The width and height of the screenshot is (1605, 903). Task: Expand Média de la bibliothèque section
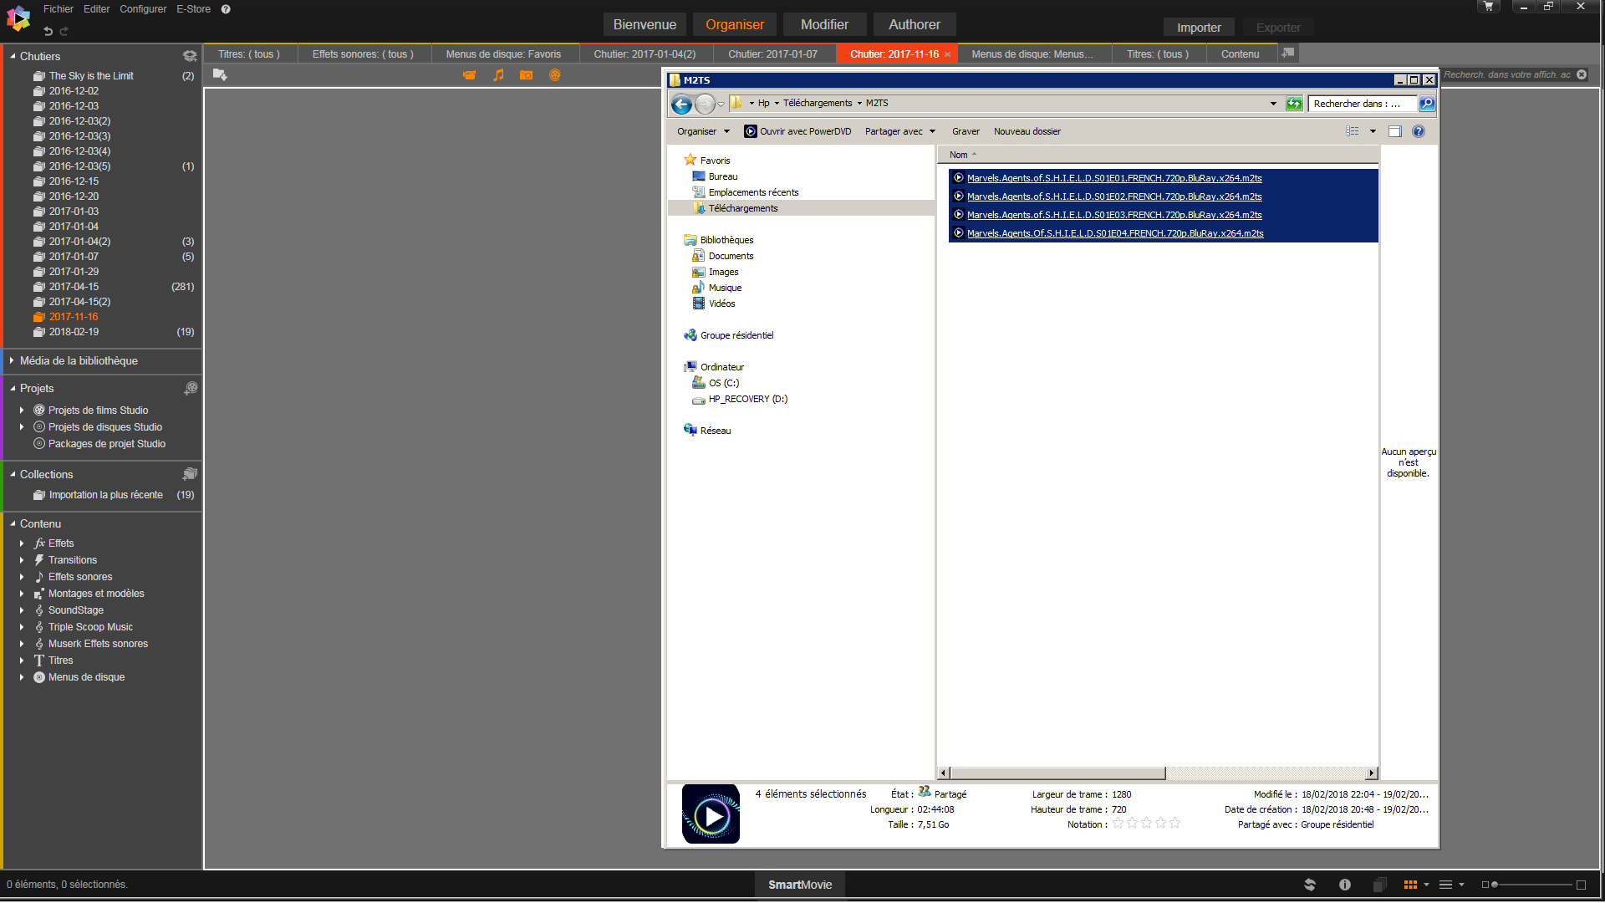(x=12, y=360)
